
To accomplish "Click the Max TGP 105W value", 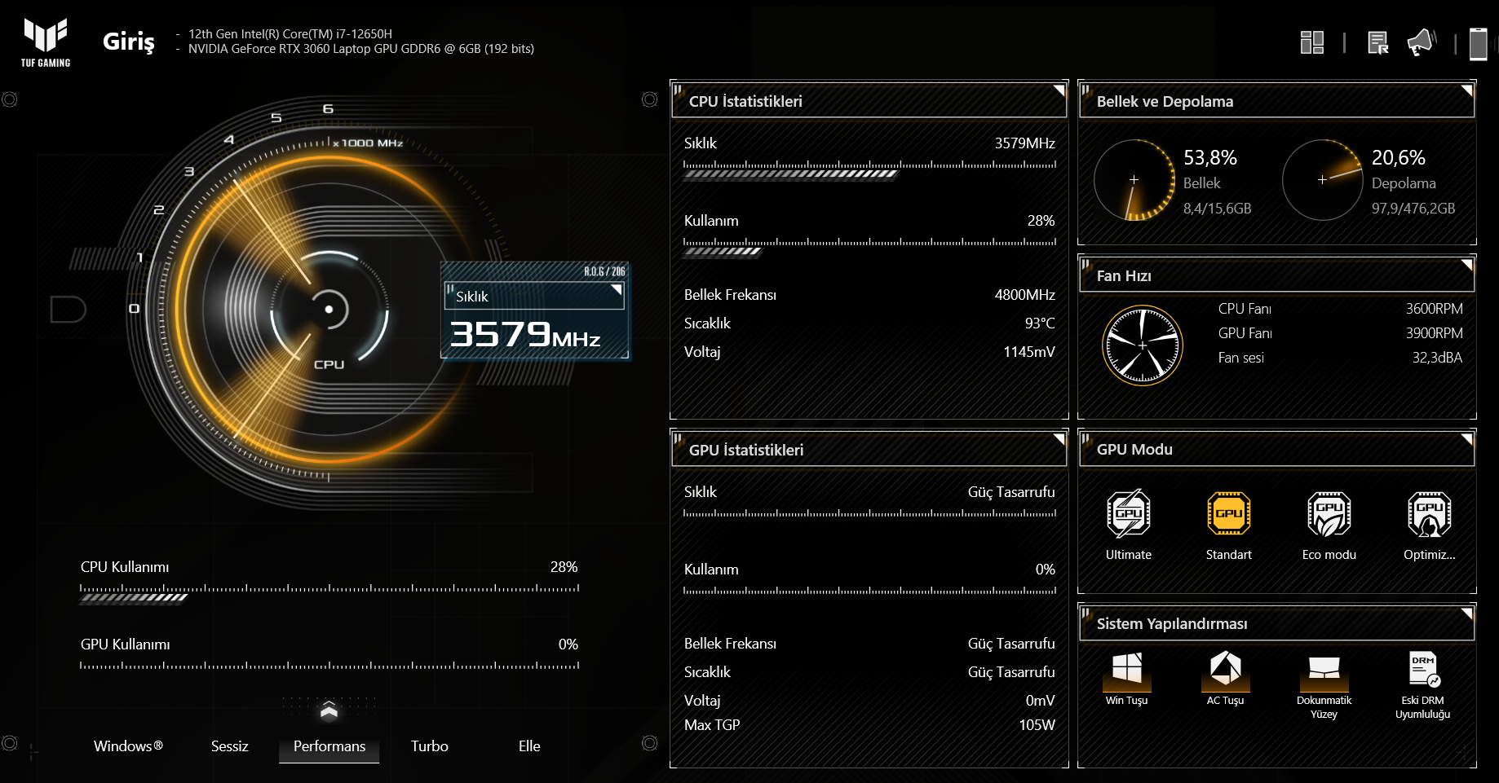I will point(1037,725).
